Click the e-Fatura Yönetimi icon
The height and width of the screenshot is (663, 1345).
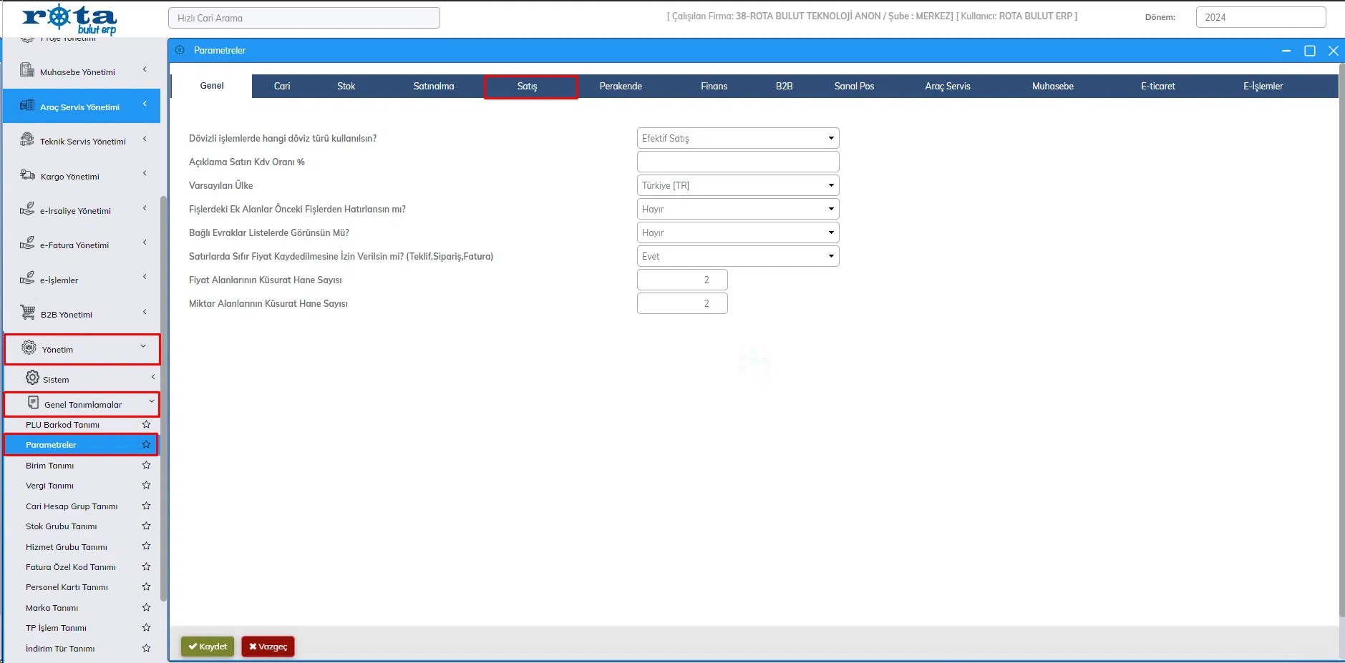tap(27, 244)
